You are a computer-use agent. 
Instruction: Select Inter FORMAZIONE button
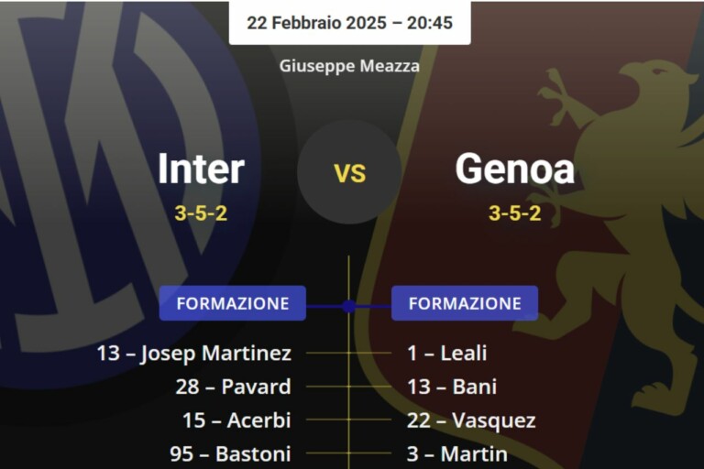[x=233, y=303]
